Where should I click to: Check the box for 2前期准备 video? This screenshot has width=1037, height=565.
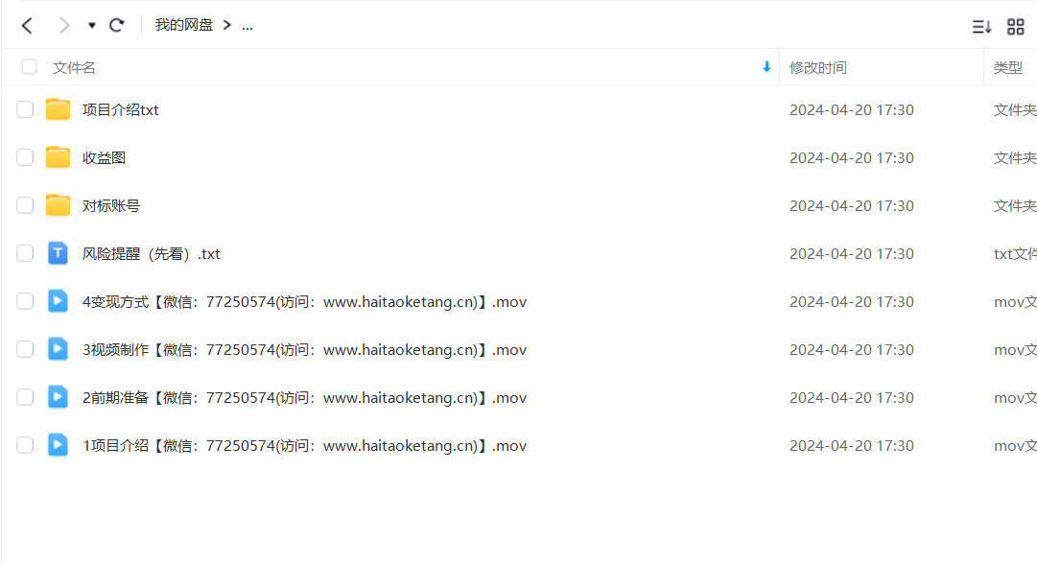(25, 397)
